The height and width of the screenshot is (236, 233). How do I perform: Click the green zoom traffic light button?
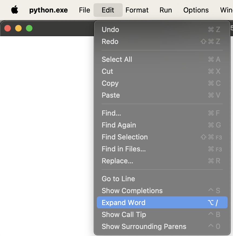29,28
